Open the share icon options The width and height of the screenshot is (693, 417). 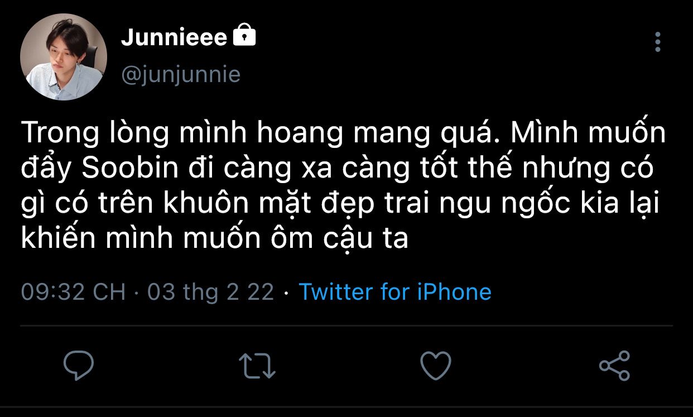[x=614, y=366]
